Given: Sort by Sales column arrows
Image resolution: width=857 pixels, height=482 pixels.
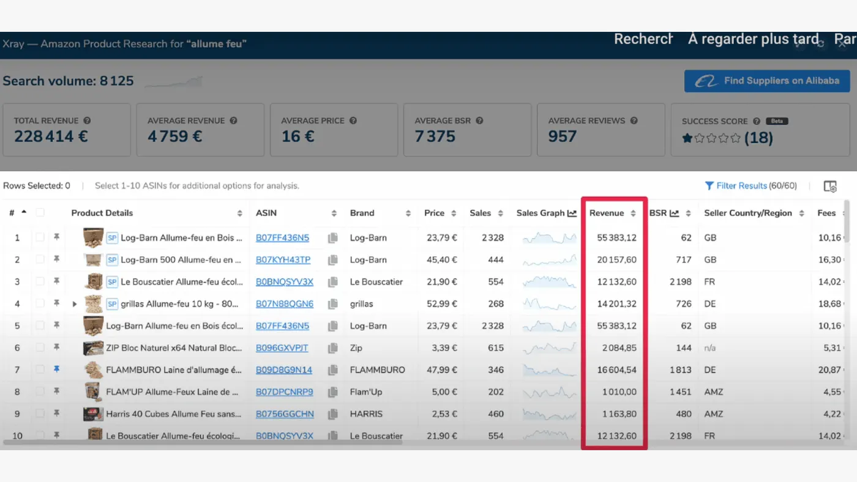Looking at the screenshot, I should 500,213.
